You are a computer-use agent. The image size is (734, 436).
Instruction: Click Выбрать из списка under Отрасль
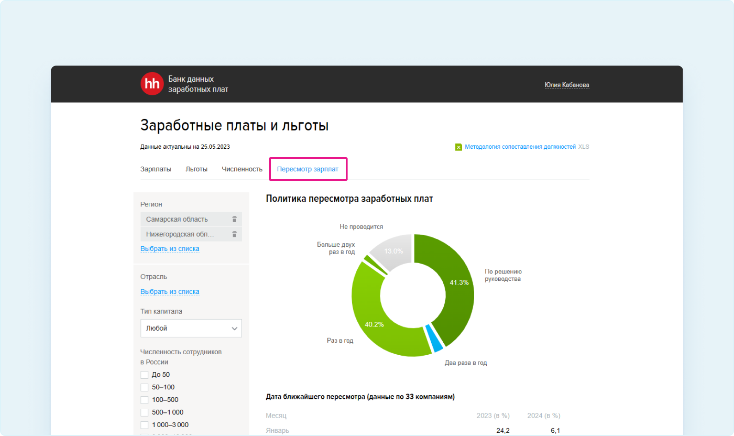(x=170, y=291)
